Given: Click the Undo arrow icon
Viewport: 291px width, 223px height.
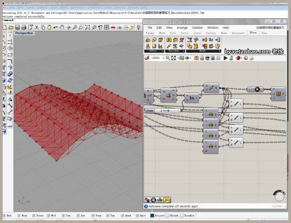Looking at the screenshot, I should [x=56, y=28].
